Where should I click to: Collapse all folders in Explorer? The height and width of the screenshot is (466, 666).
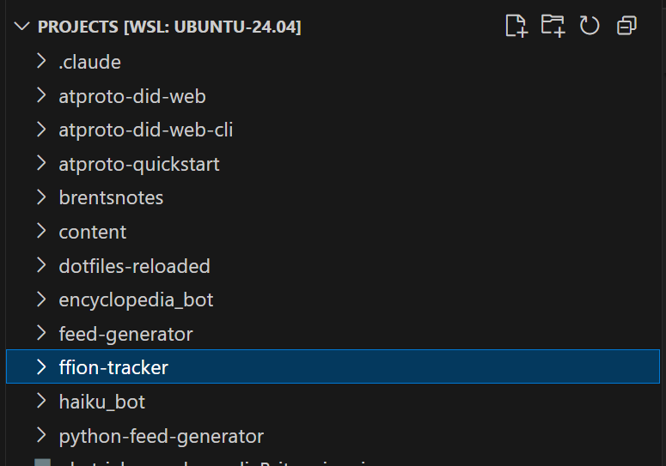pyautogui.click(x=626, y=26)
